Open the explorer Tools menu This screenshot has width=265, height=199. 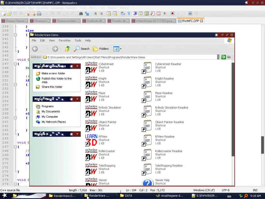[x=78, y=40]
